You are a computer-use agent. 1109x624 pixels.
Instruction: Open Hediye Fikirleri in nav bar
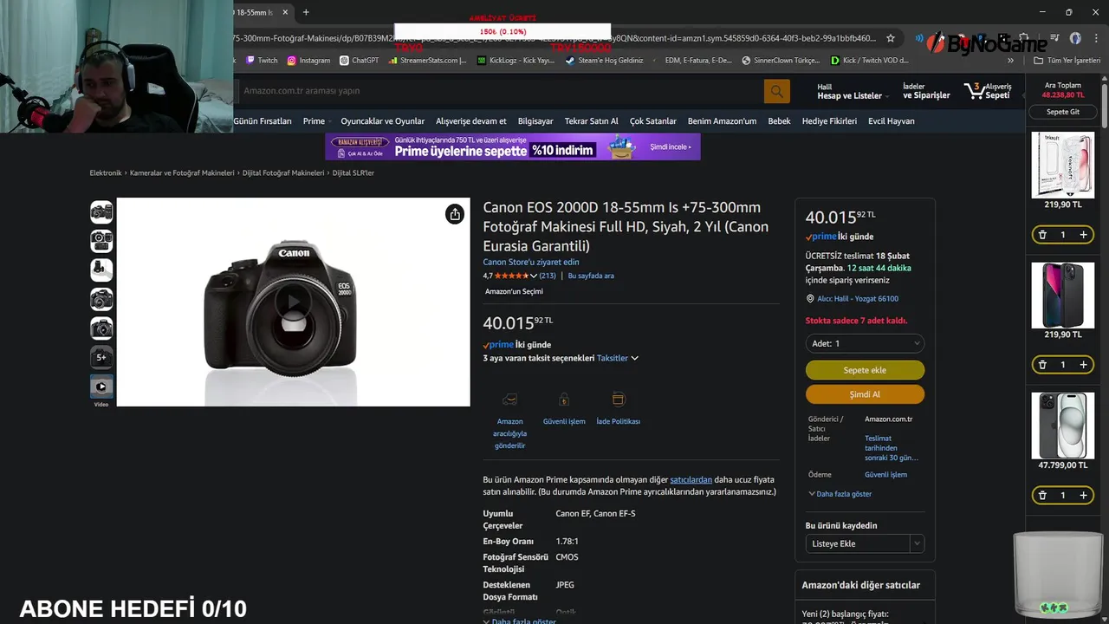[829, 121]
